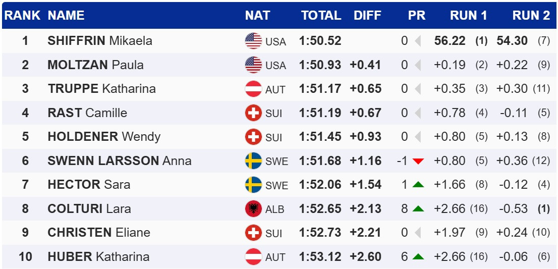The width and height of the screenshot is (558, 269).
Task: Click green up arrow in Huber row
Action: pos(417,257)
